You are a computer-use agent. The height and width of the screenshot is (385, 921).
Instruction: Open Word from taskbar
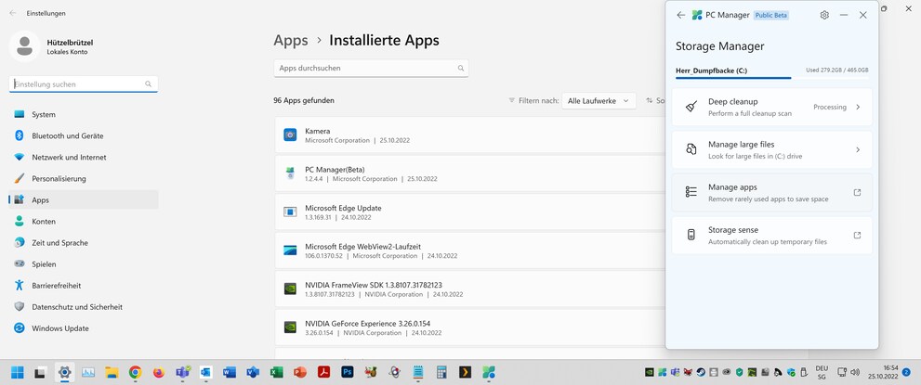229,372
